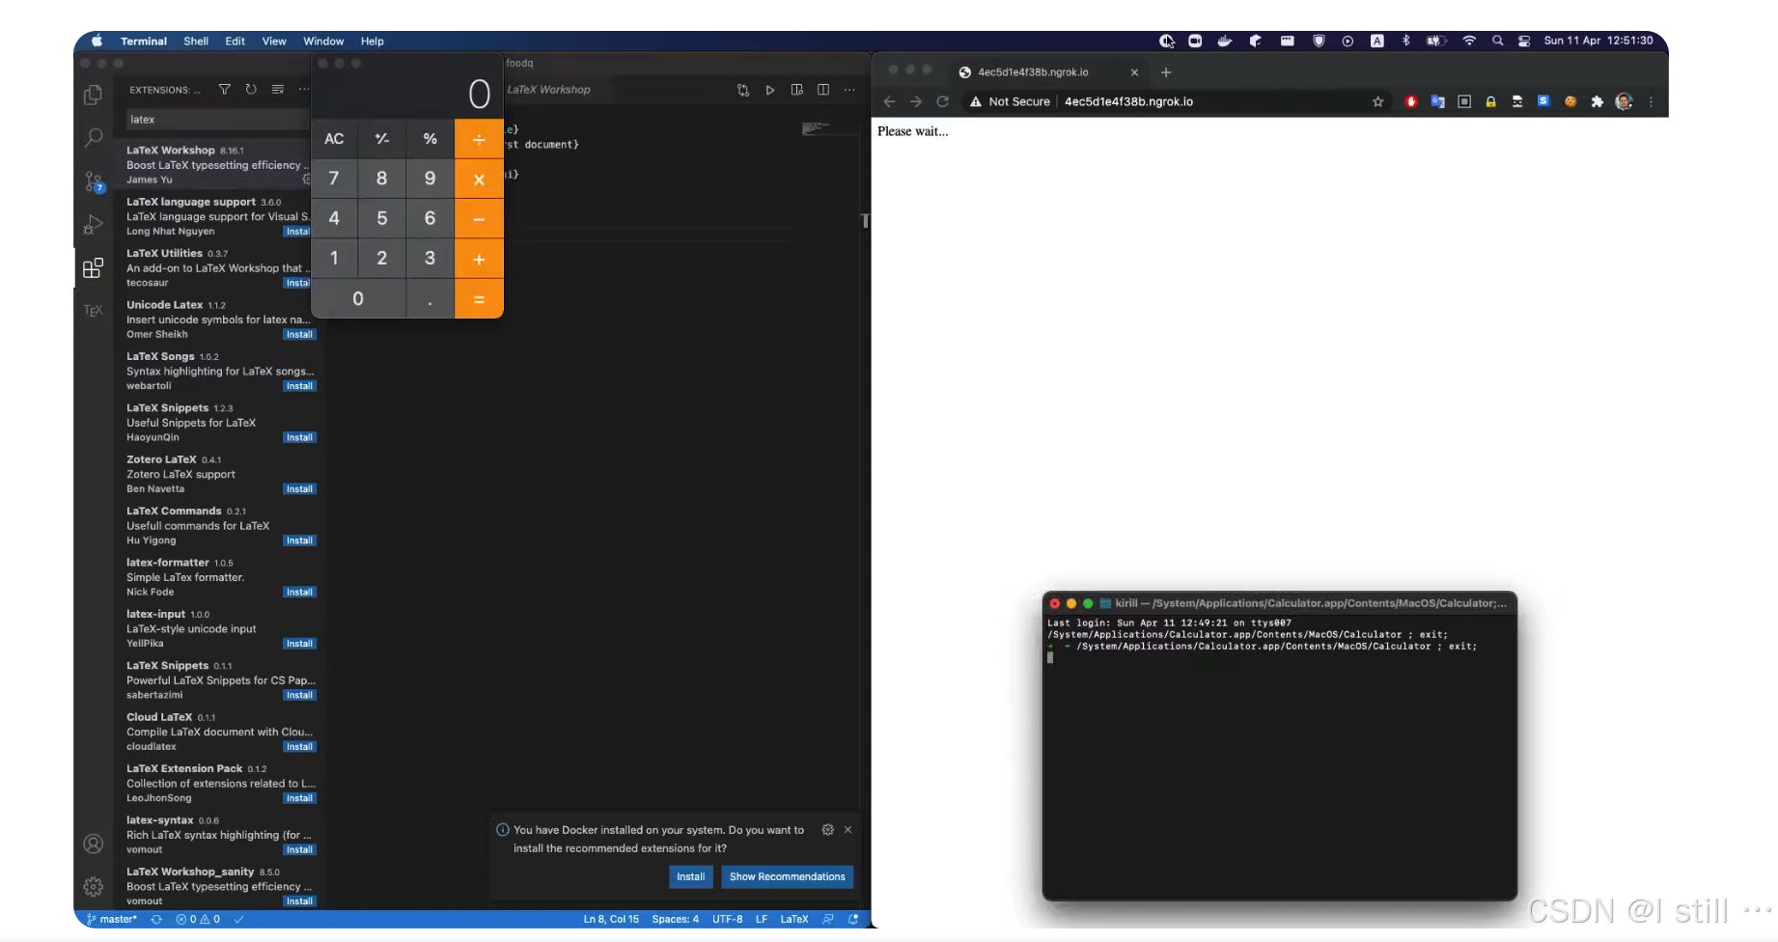Reload the ngrok page in Chrome
Viewport: 1778px width, 942px height.
[943, 101]
